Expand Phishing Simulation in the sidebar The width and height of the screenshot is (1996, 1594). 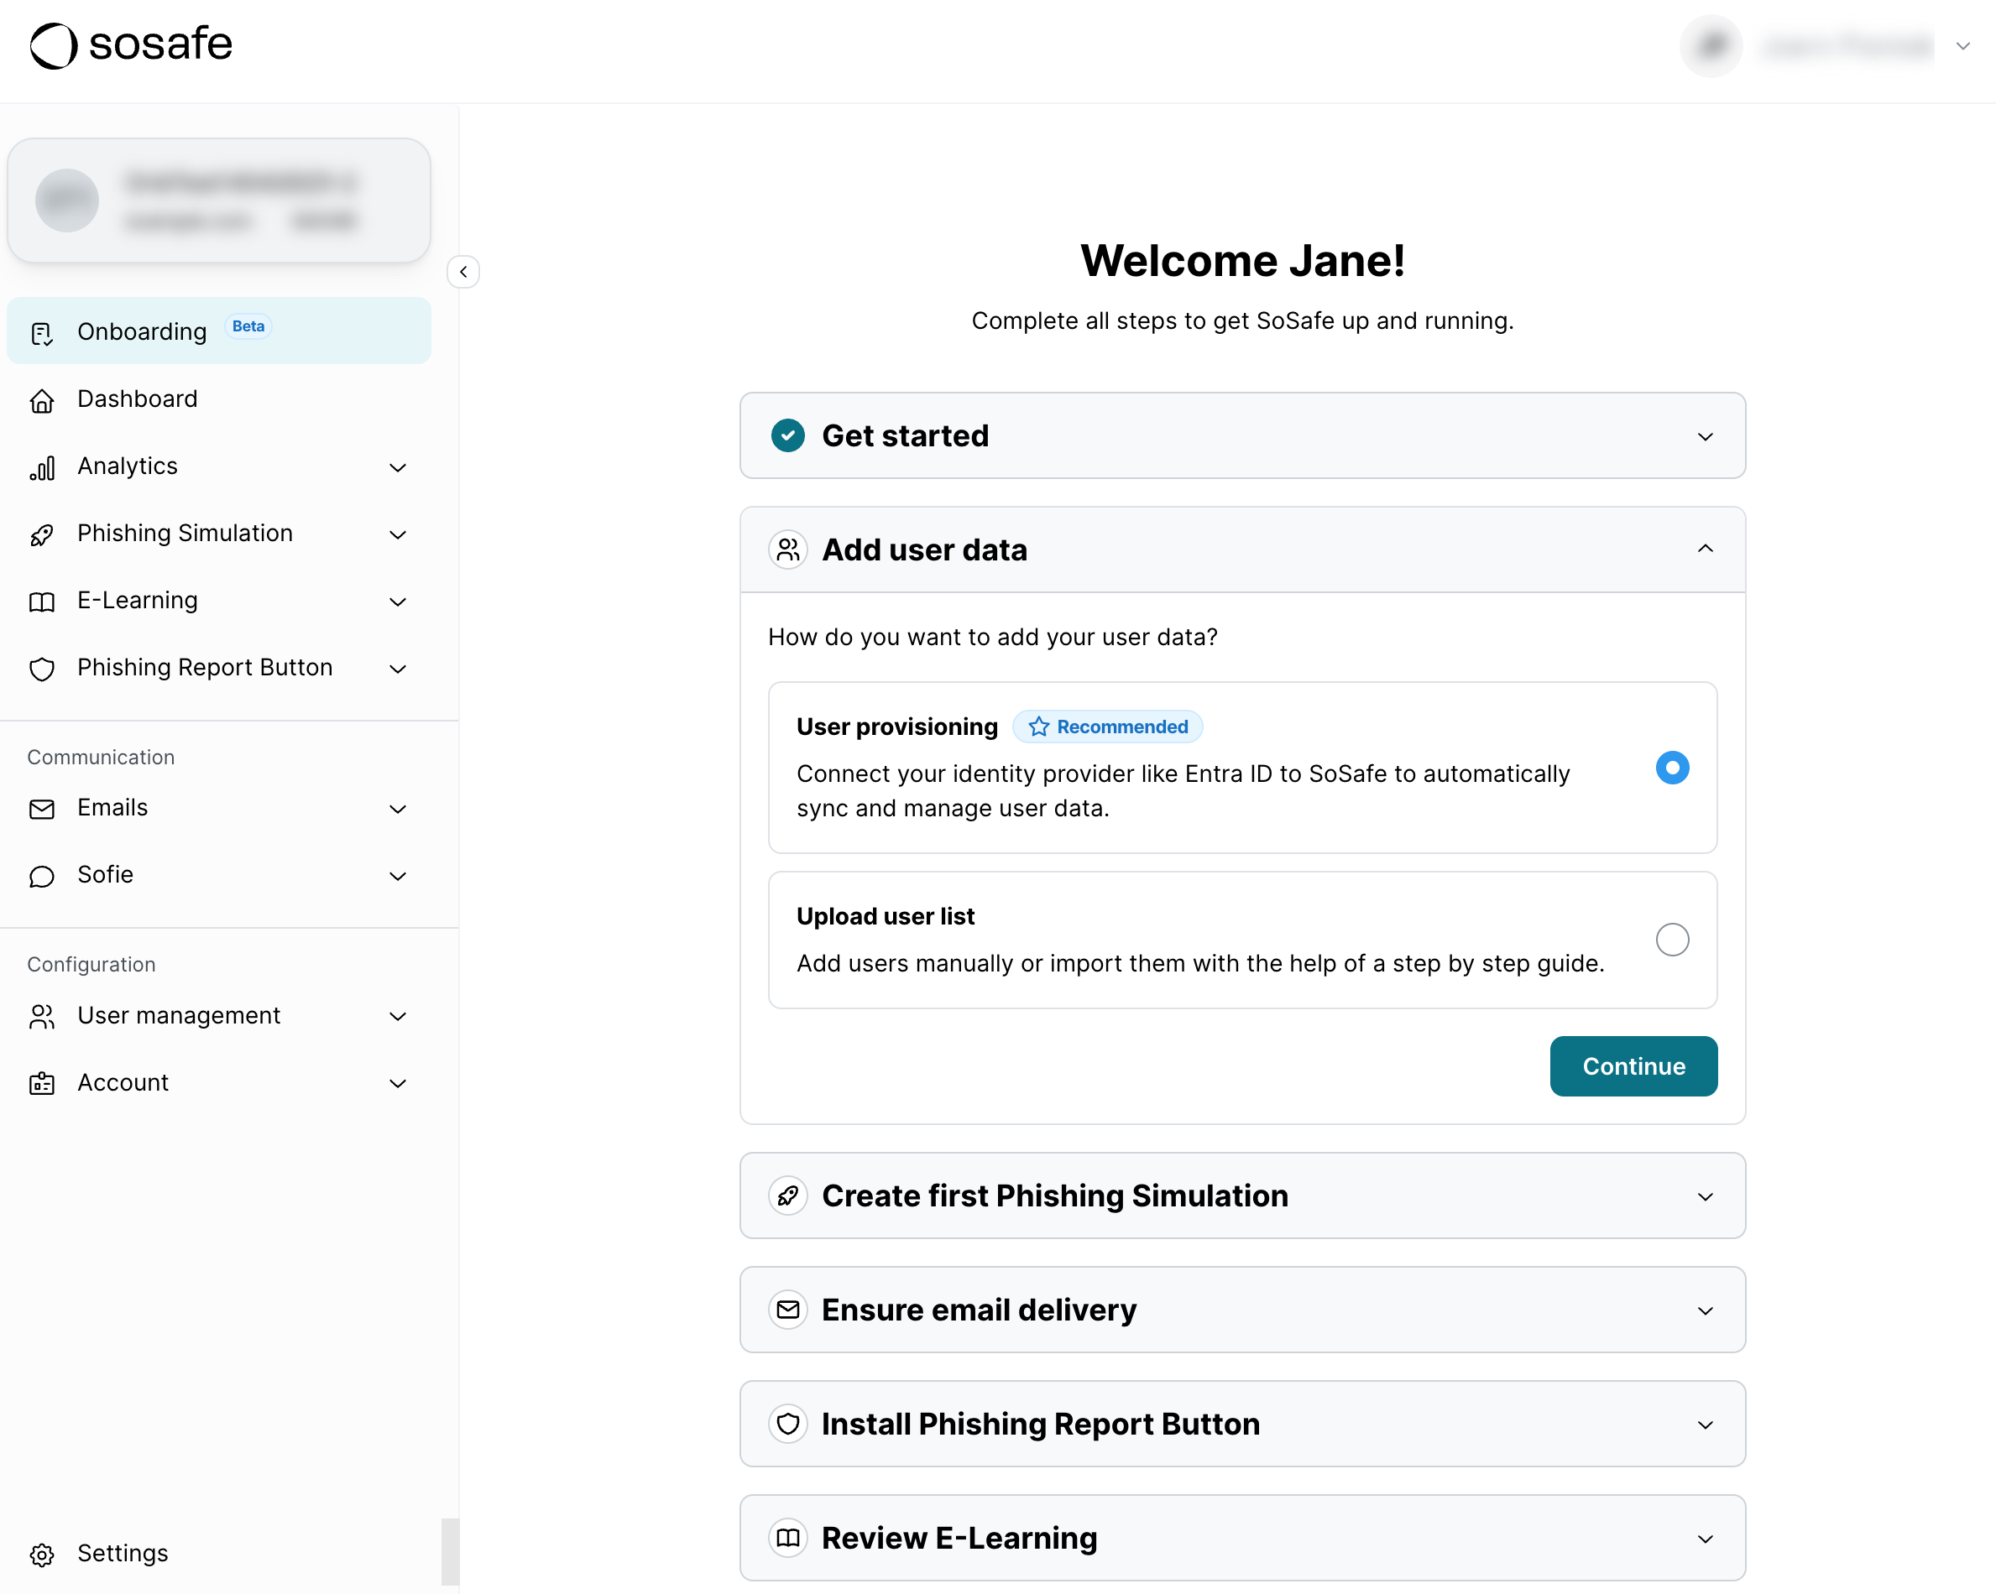point(398,534)
